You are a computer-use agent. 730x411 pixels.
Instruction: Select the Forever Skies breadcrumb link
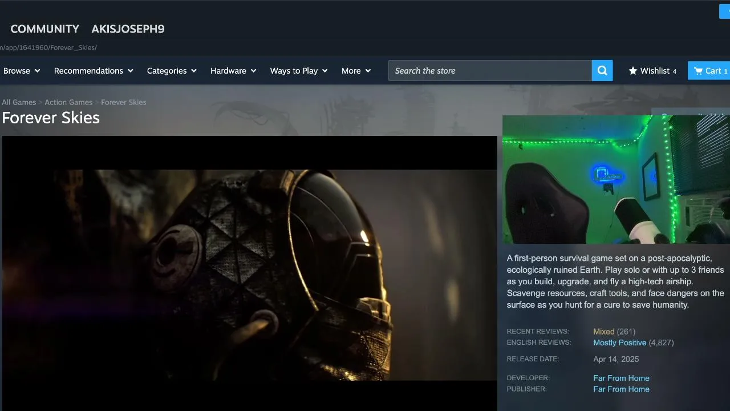click(124, 102)
